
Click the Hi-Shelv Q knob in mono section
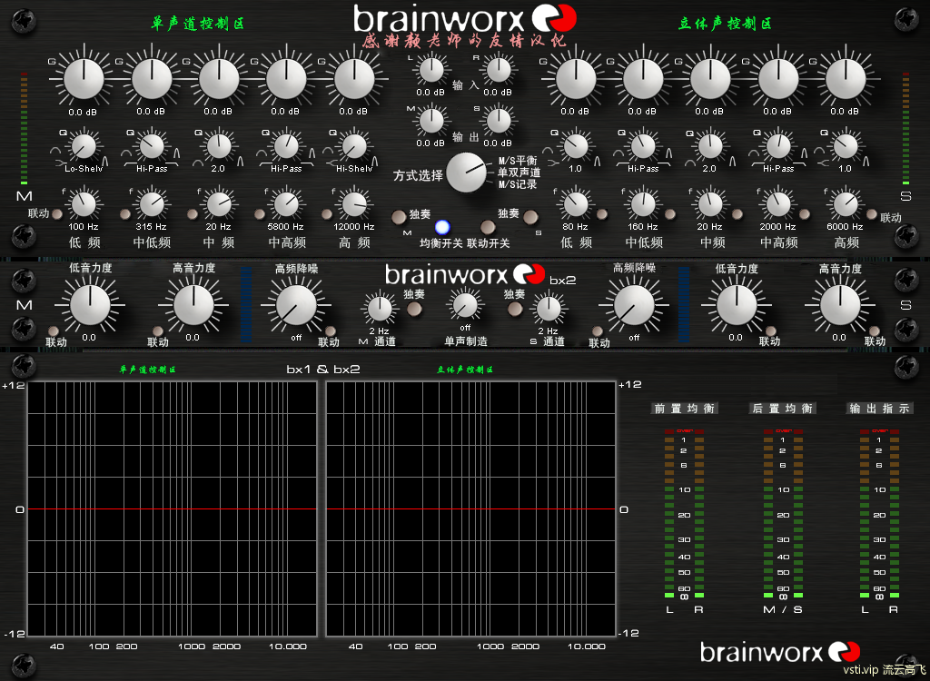click(x=354, y=146)
